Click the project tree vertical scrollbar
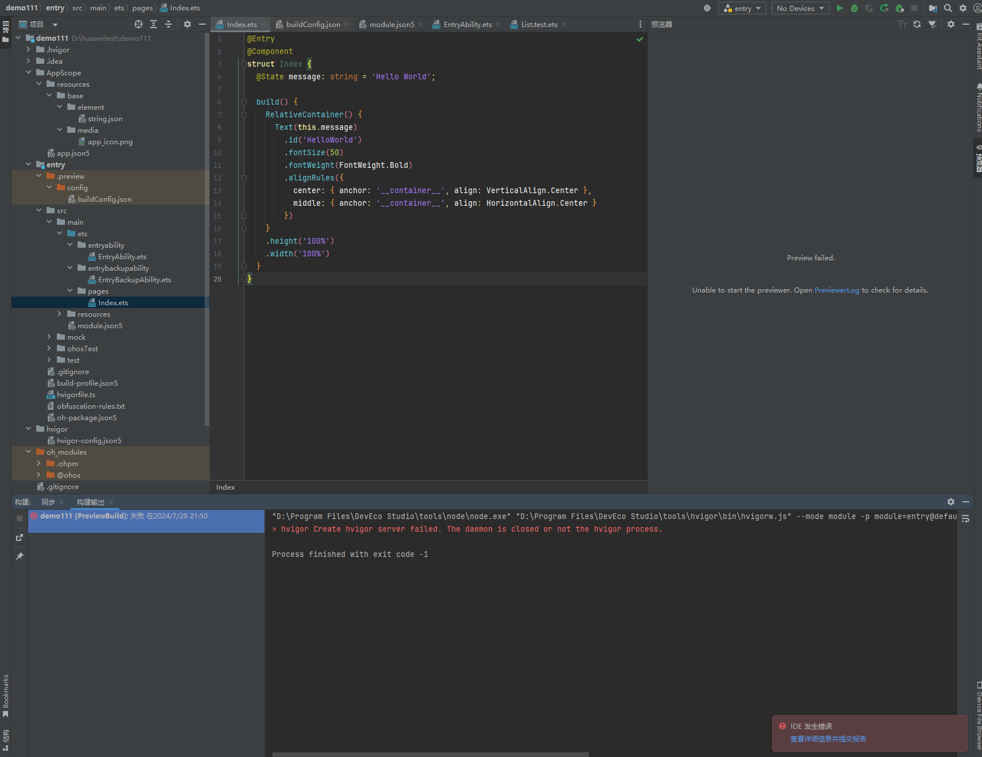The width and height of the screenshot is (982, 757). [207, 230]
